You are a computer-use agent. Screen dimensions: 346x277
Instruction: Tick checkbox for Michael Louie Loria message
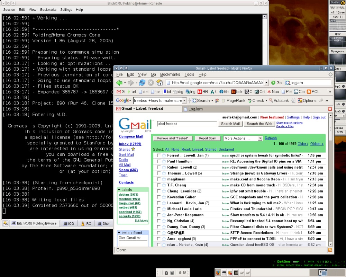point(158,209)
